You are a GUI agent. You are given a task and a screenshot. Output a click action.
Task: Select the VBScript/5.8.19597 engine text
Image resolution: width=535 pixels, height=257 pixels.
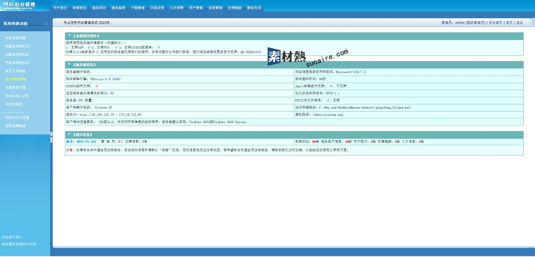105,79
